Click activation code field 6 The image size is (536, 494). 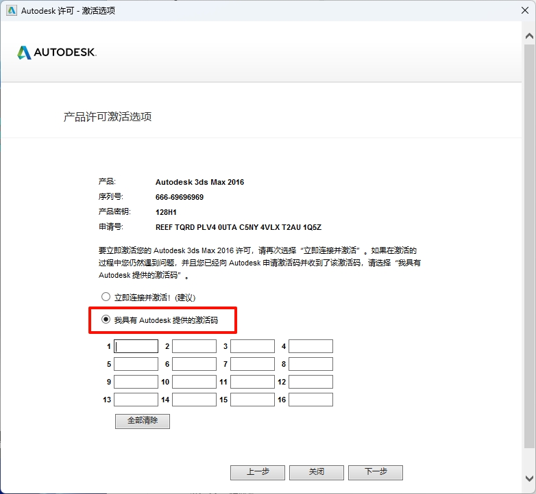pyautogui.click(x=194, y=364)
